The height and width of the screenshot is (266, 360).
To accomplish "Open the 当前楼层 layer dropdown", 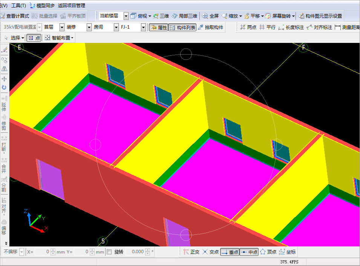I will coord(126,16).
